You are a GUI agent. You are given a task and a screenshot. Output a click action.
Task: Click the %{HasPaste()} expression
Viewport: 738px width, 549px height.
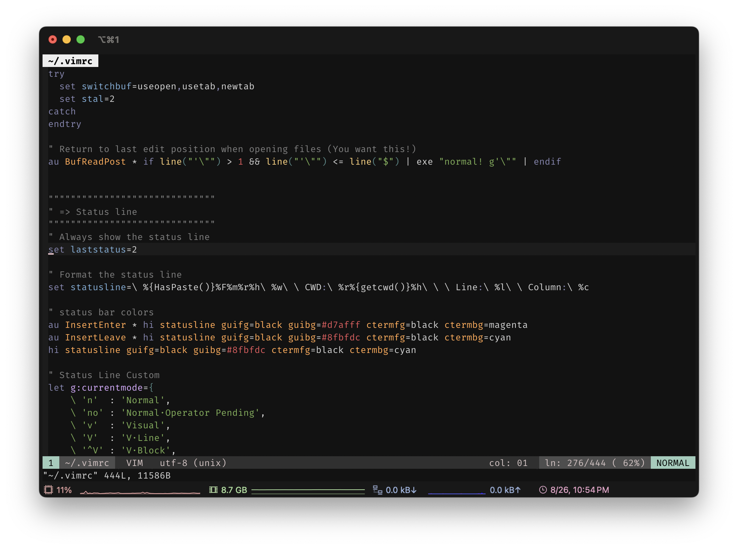pyautogui.click(x=179, y=287)
